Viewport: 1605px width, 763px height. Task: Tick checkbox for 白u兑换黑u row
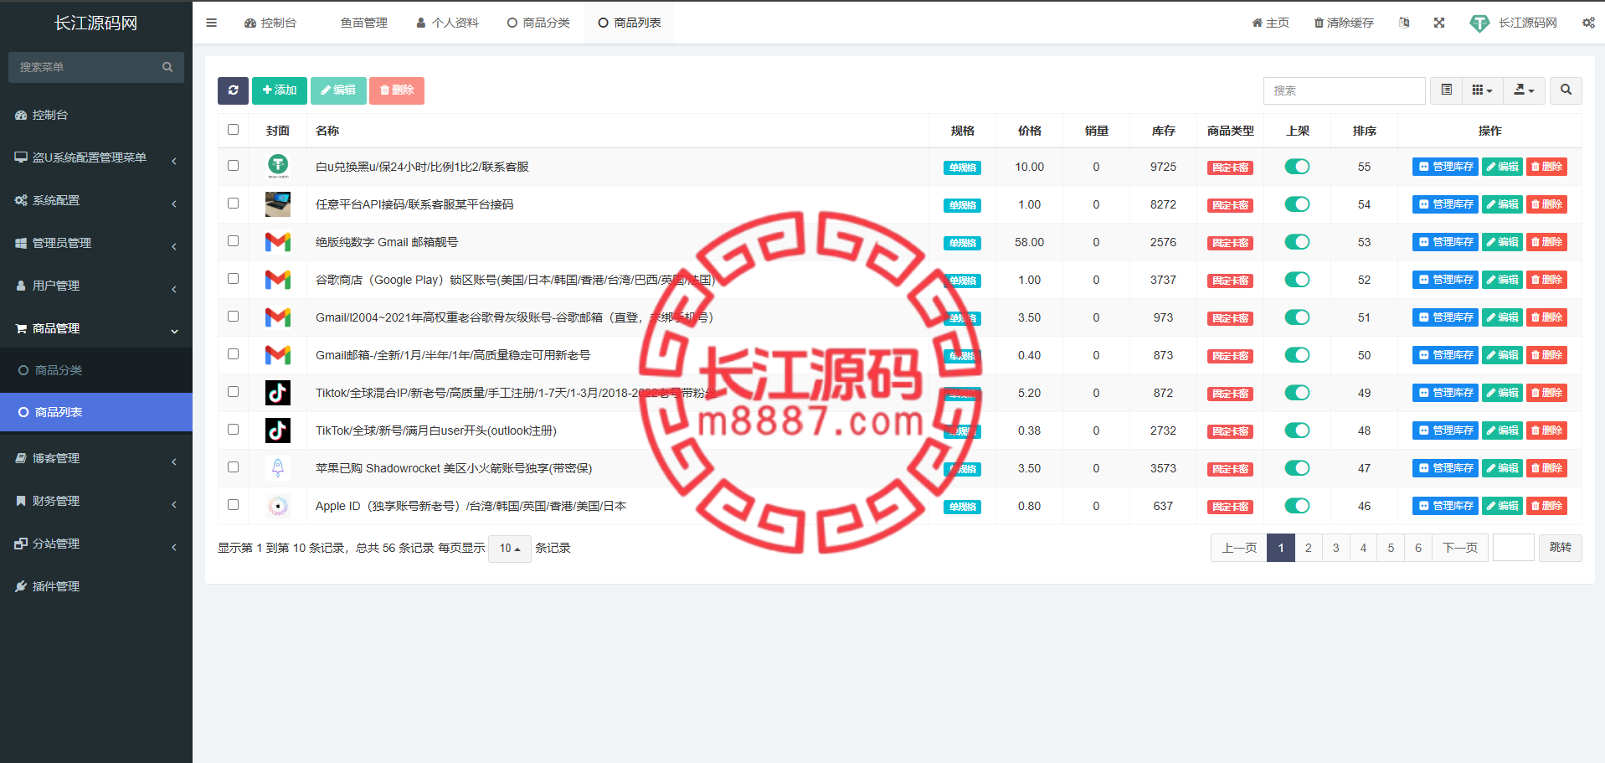233,165
